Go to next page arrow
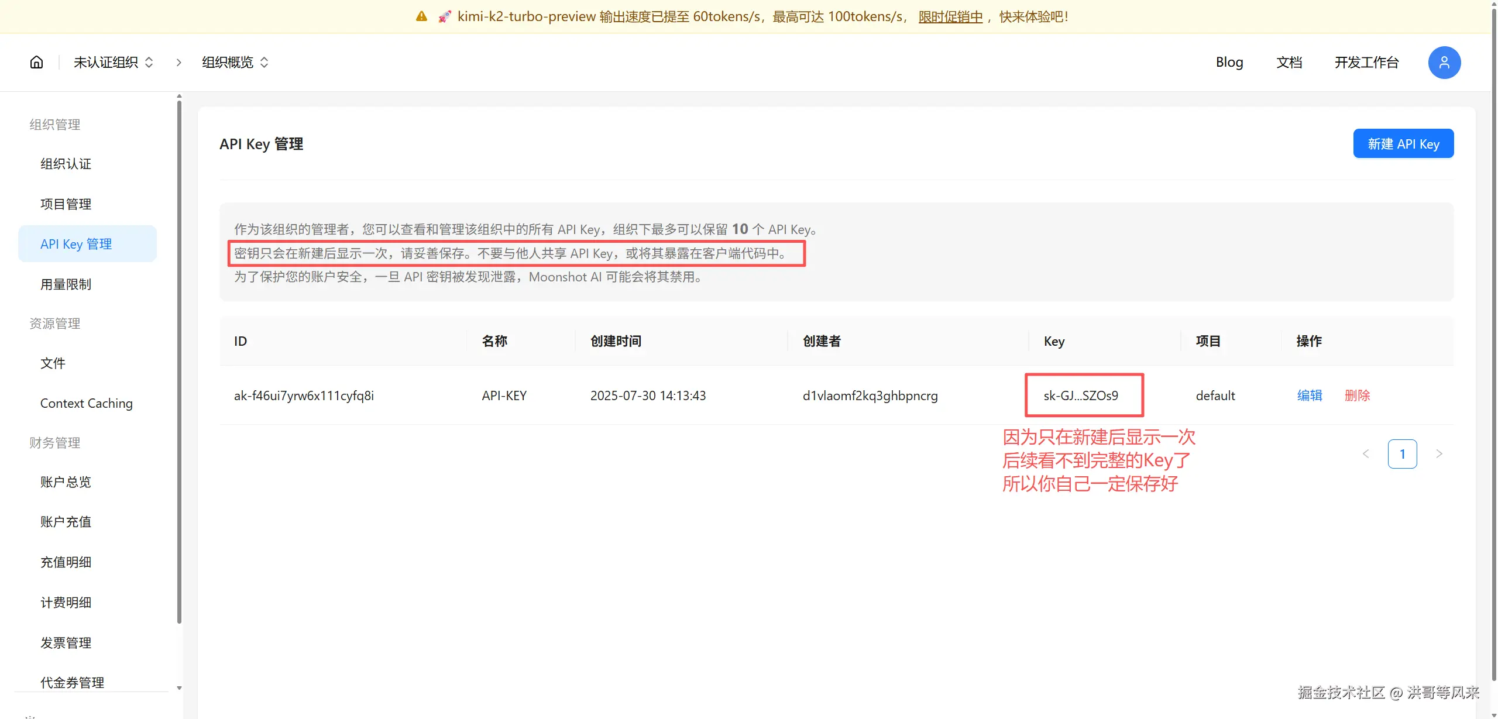Image resolution: width=1498 pixels, height=719 pixels. [x=1439, y=454]
